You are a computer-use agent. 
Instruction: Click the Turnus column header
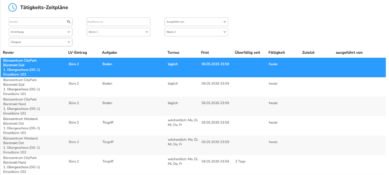(x=173, y=53)
